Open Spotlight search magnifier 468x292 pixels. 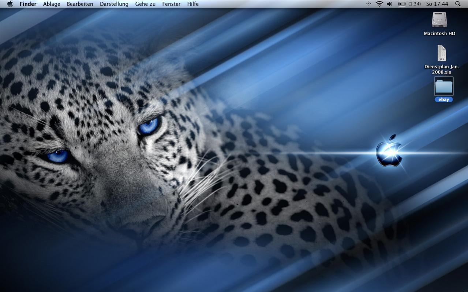(458, 4)
